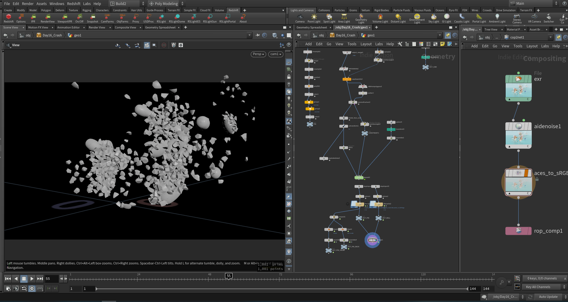Select the Rigid Bodies shelf tab

(381, 10)
